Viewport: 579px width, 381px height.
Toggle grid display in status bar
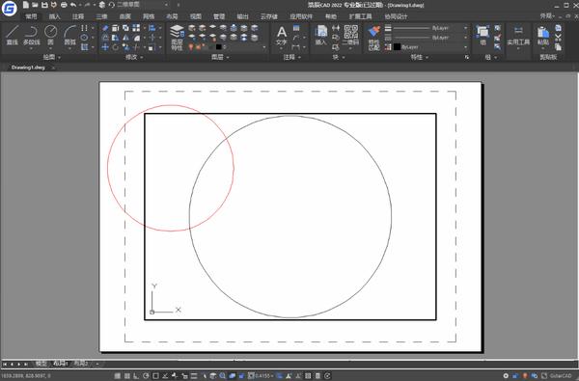(126, 376)
